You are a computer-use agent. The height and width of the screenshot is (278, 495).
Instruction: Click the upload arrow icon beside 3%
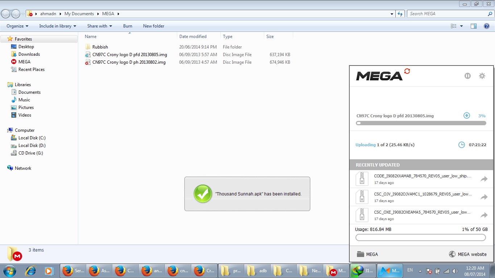pyautogui.click(x=467, y=115)
